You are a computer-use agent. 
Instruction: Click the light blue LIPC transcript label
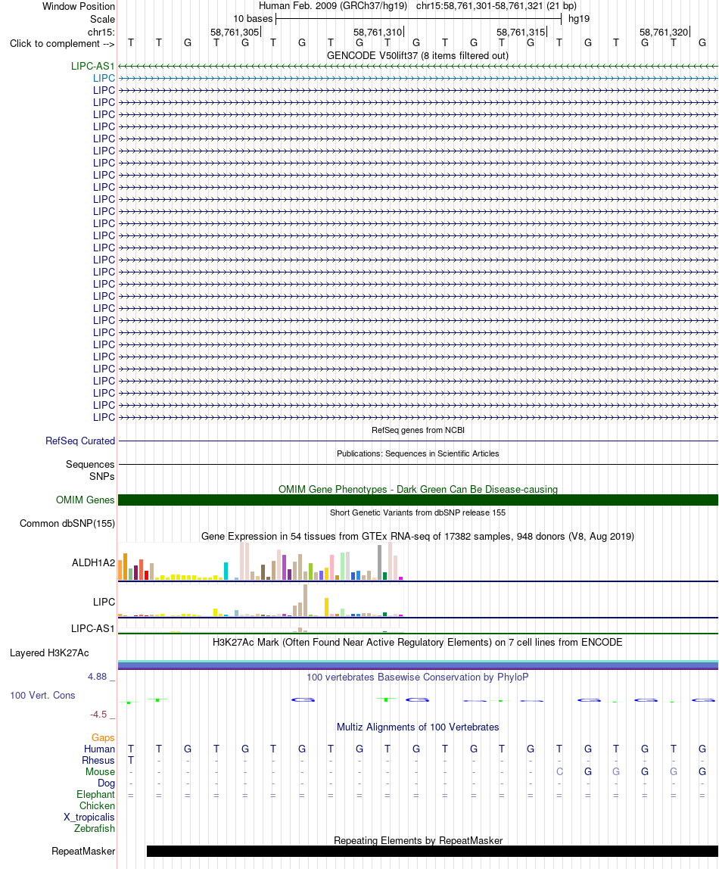[104, 78]
